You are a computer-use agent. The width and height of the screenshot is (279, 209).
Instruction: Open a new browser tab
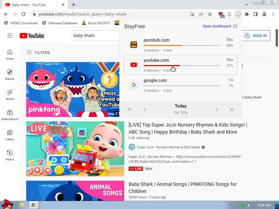[74, 5]
